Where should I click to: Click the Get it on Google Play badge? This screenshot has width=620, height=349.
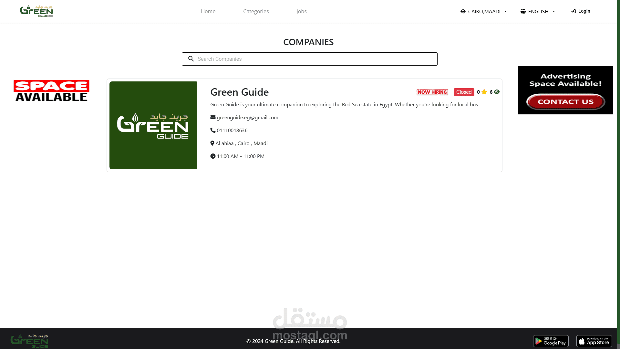[551, 341]
